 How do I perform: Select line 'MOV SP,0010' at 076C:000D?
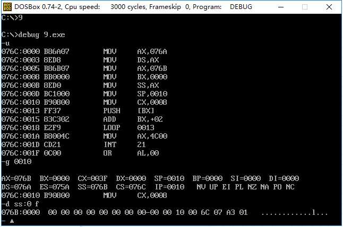tap(84, 94)
